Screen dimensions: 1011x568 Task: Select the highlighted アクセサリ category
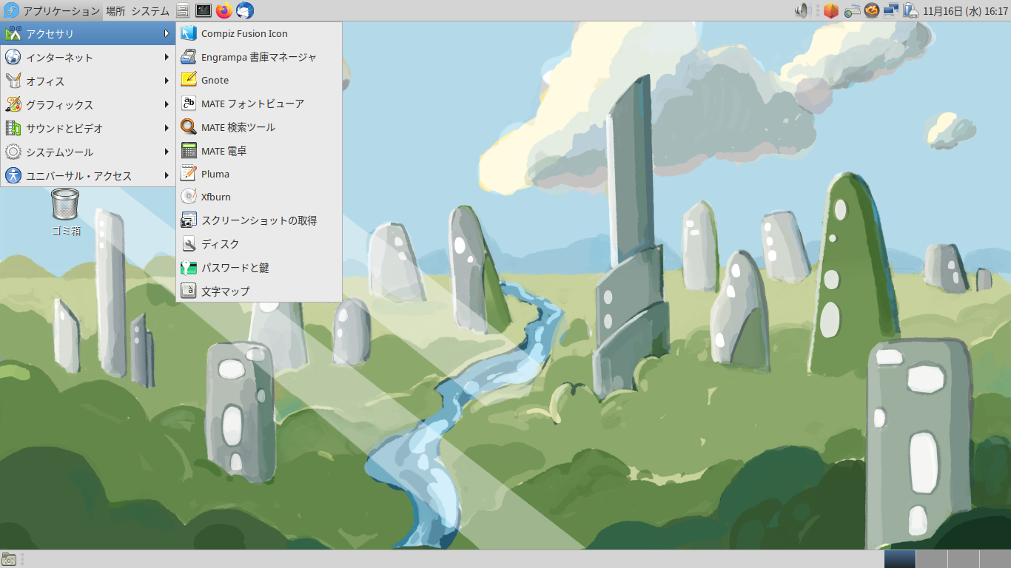click(88, 34)
